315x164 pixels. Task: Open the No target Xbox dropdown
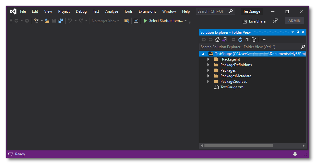[x=106, y=21]
